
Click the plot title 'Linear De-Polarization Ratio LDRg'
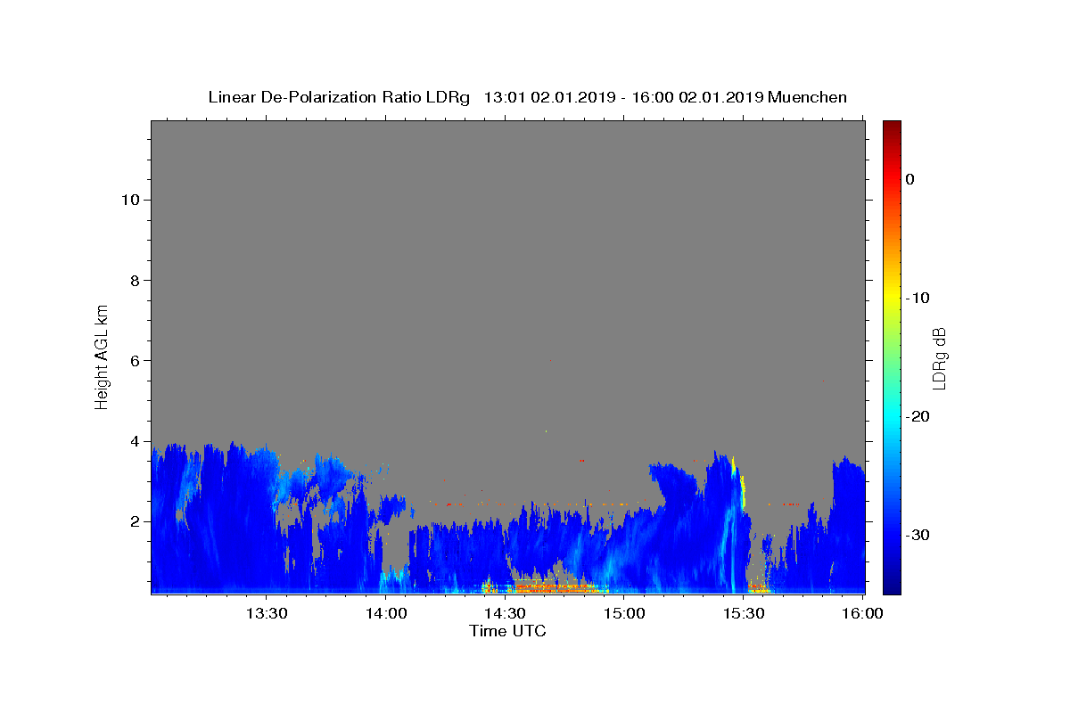pos(339,97)
